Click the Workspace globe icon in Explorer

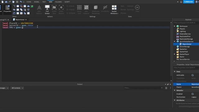tap(178, 26)
